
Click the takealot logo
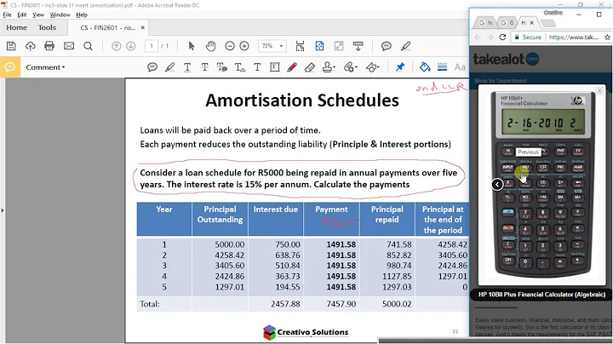click(506, 59)
